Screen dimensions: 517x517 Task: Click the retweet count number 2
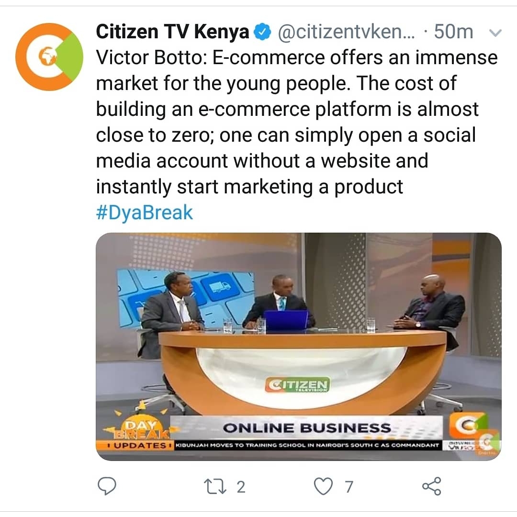(241, 487)
